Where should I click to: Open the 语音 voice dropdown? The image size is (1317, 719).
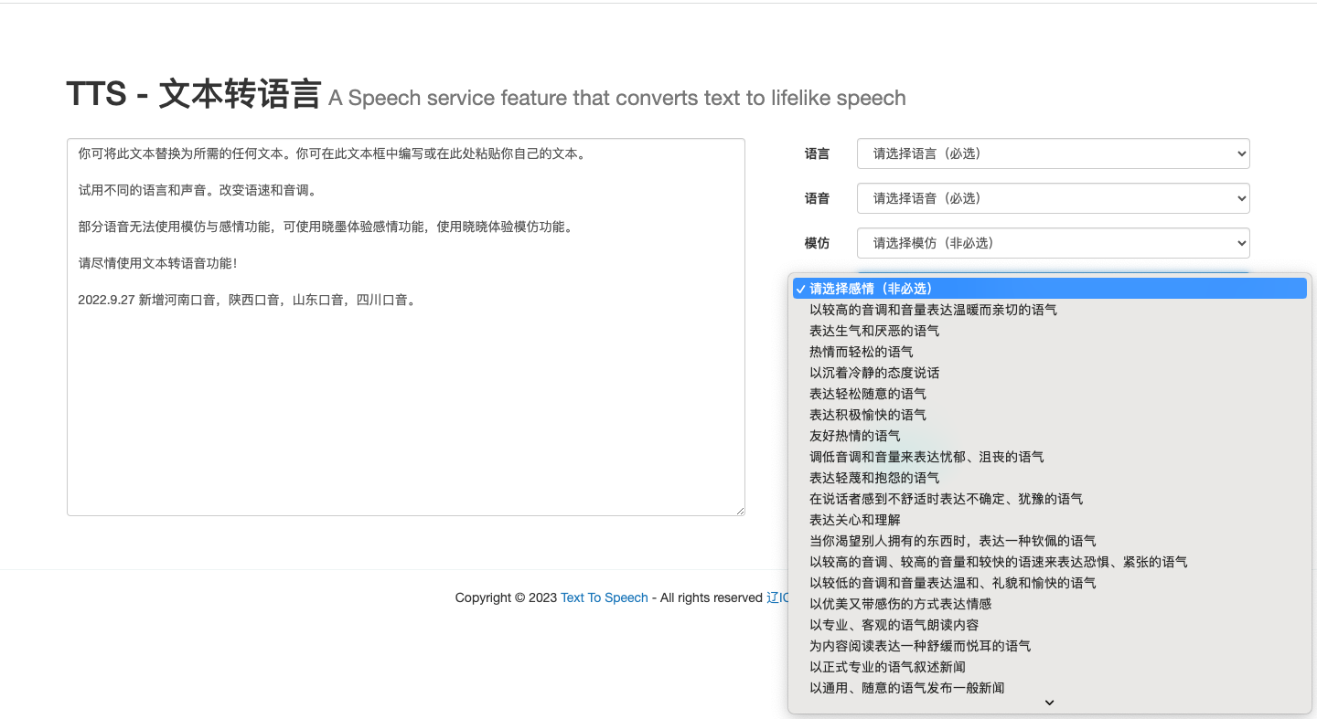click(x=1053, y=198)
